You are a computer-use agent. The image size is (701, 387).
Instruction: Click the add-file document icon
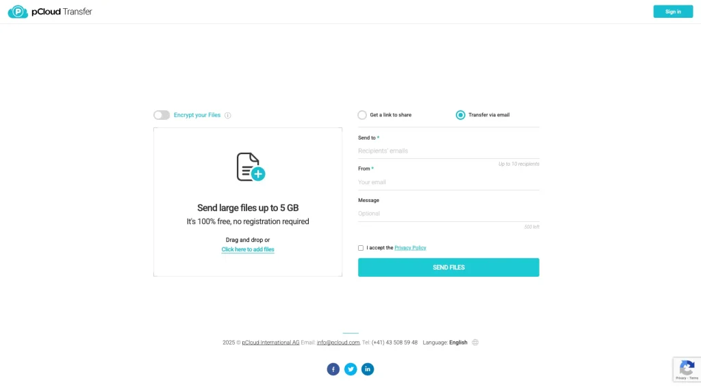251,167
